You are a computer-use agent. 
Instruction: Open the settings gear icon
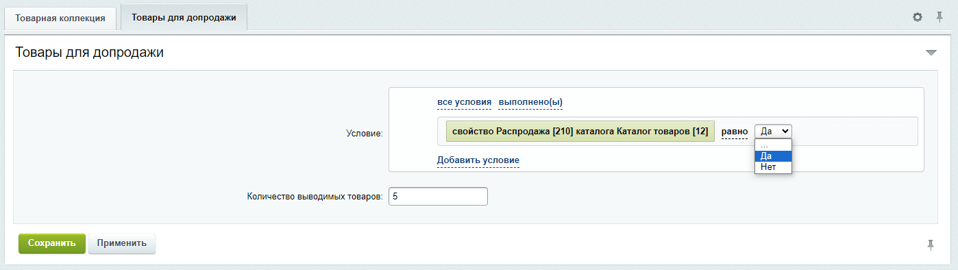pos(918,17)
